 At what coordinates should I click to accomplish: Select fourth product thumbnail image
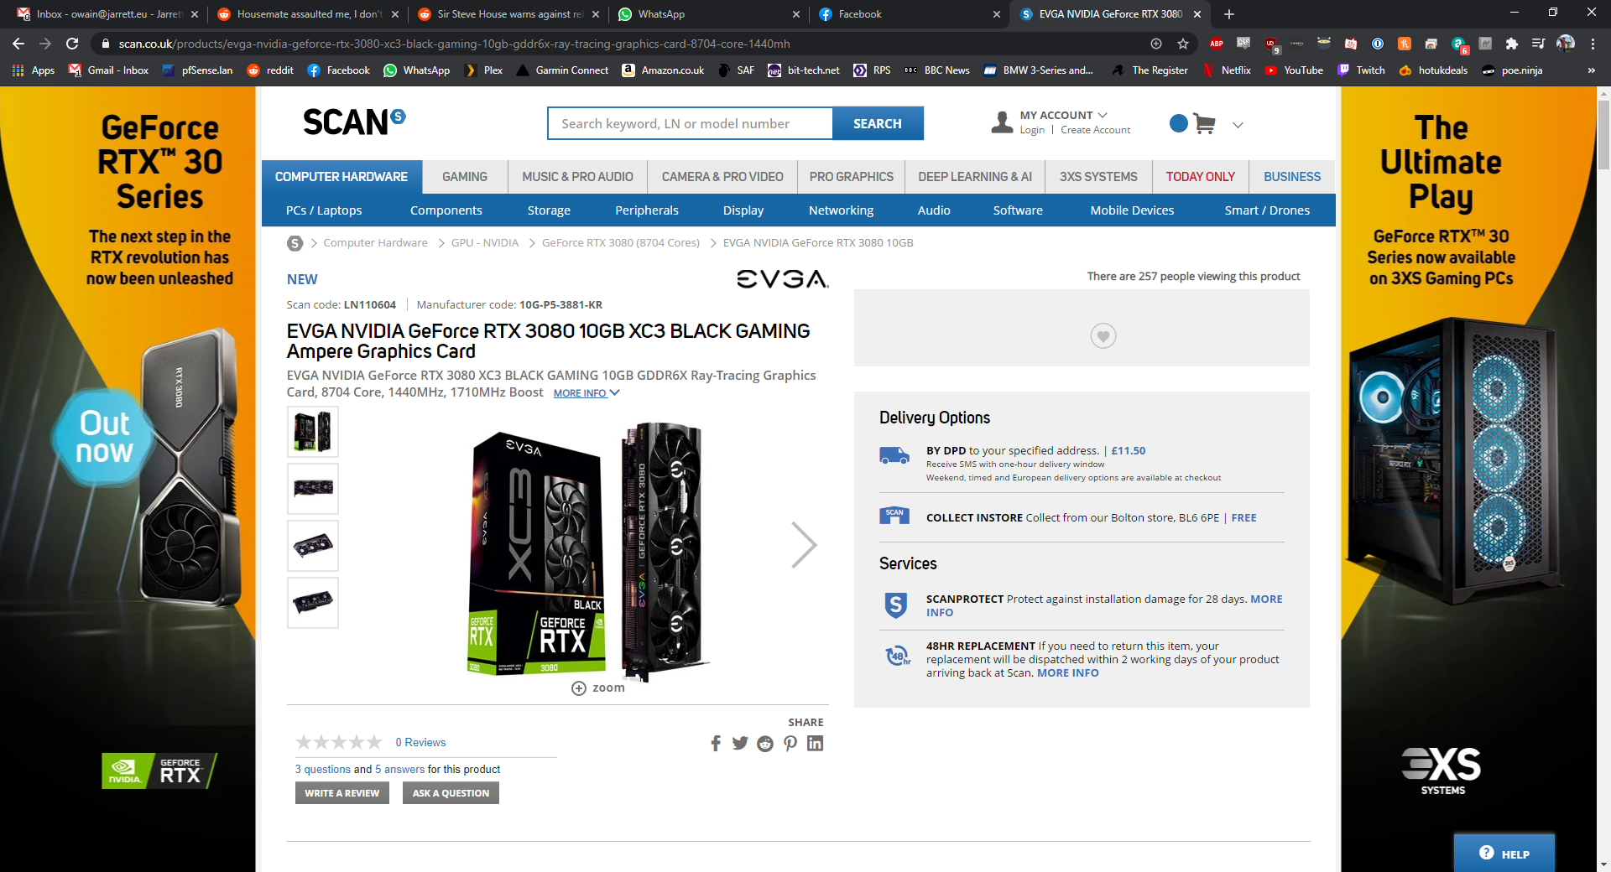point(313,603)
